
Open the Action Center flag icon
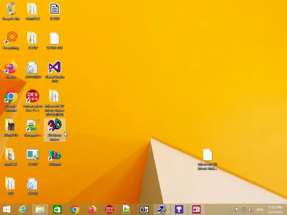[237, 209]
